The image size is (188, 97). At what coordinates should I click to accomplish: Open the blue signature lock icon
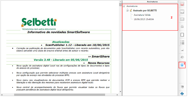pyautogui.click(x=182, y=65)
